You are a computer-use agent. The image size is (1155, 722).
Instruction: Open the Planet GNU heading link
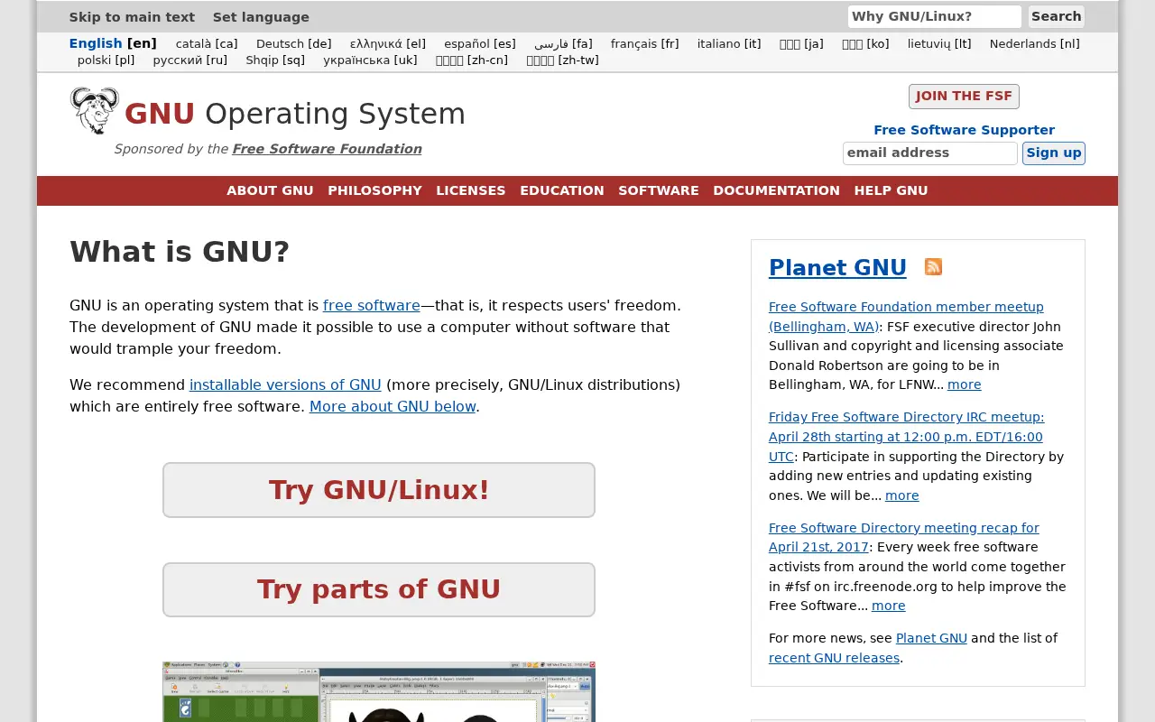tap(837, 268)
